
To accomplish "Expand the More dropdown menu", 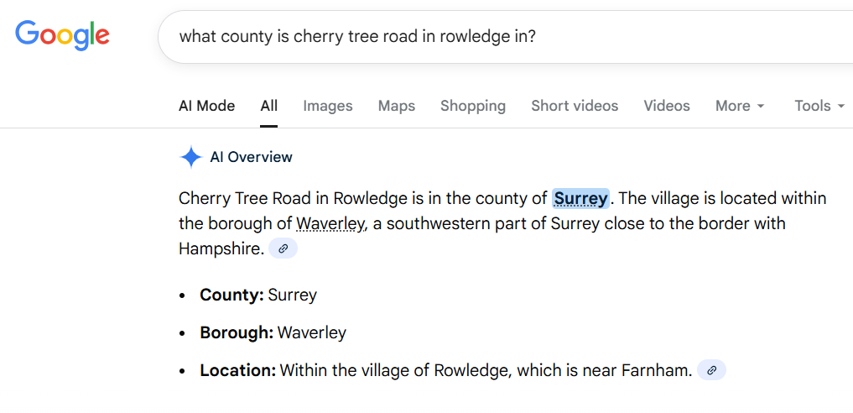I will tap(740, 106).
